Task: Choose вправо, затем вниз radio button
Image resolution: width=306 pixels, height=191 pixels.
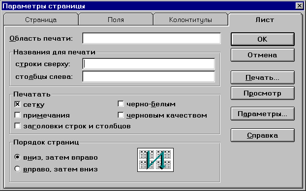Action: pos(17,169)
